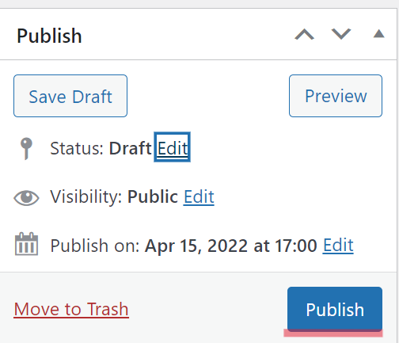The height and width of the screenshot is (343, 399).
Task: Click the Publish panel heading
Action: pyautogui.click(x=49, y=36)
